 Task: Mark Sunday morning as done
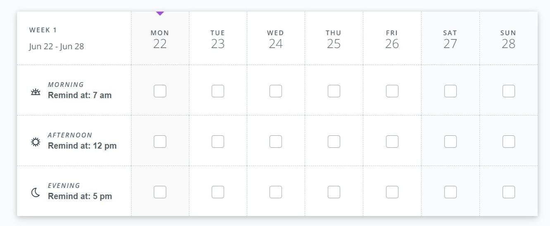pos(509,91)
